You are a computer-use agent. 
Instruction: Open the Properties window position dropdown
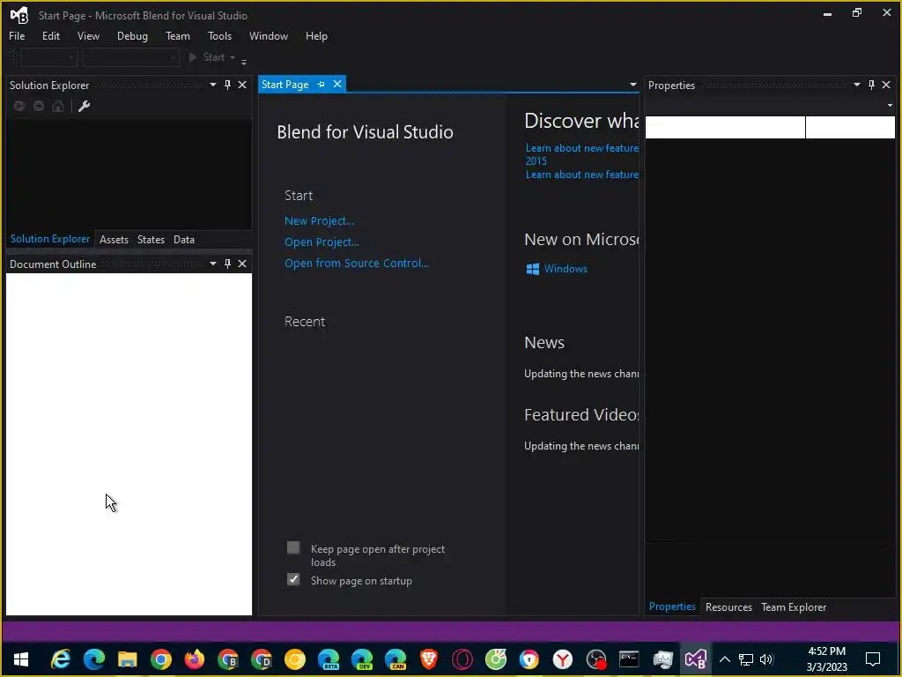(856, 85)
